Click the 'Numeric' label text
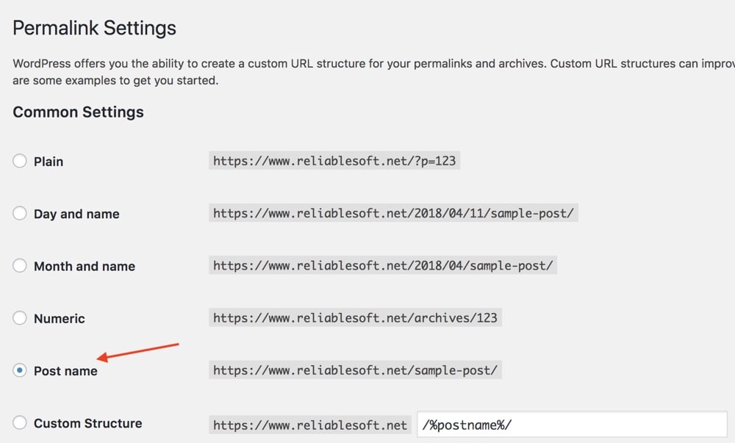Viewport: 735px width, 443px height. click(x=60, y=319)
